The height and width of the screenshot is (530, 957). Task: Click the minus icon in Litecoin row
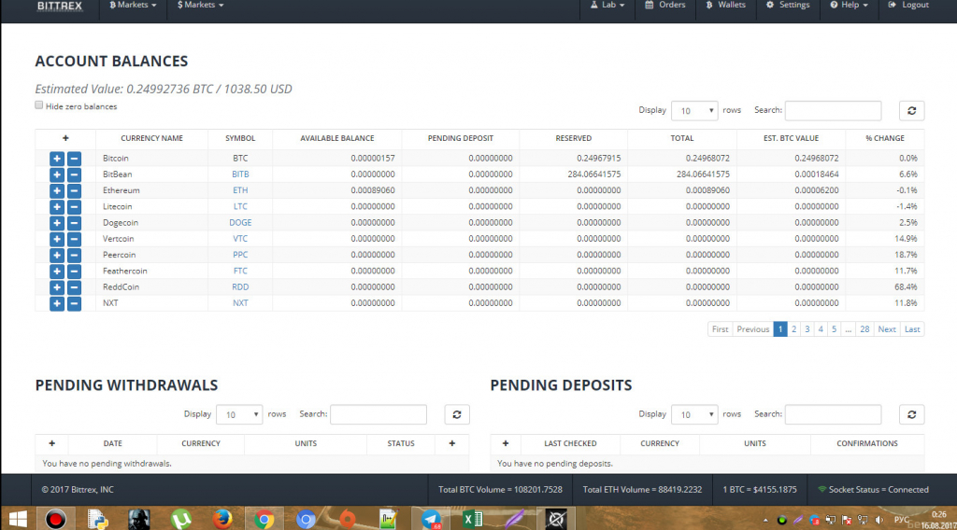pos(74,206)
